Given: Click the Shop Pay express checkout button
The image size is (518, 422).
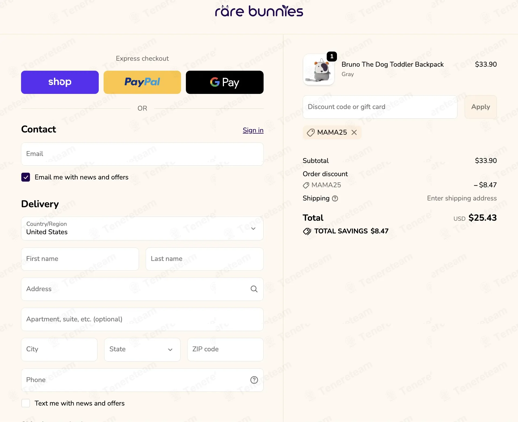Looking at the screenshot, I should point(60,82).
